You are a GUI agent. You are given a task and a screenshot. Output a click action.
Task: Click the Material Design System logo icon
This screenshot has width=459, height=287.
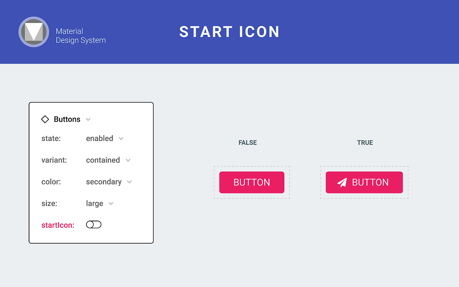coord(34,32)
